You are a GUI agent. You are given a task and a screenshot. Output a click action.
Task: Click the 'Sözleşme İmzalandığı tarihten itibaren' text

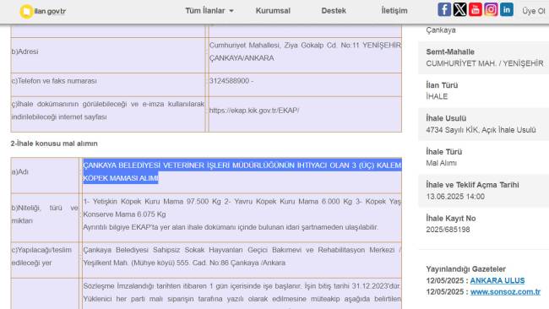click(x=146, y=286)
